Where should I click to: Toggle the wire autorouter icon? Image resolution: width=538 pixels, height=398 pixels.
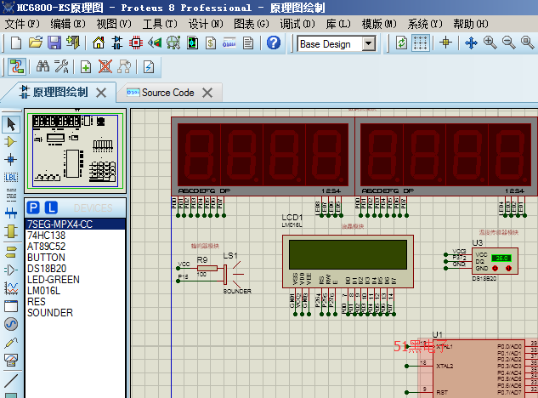tap(16, 66)
